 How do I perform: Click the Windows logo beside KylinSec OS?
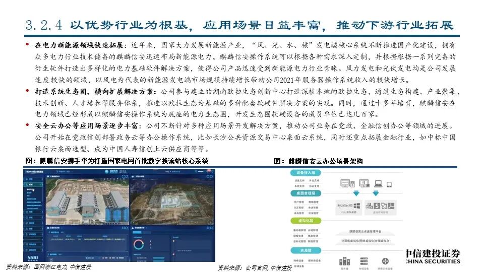357,206
